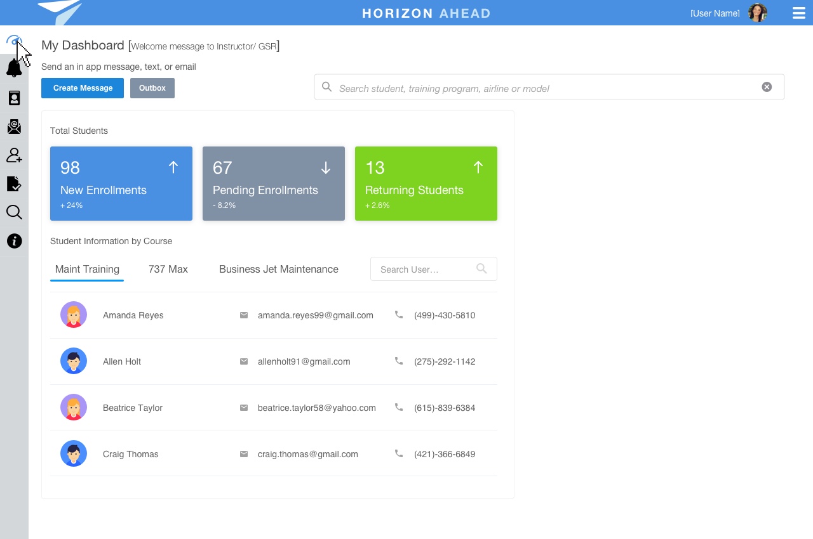Screen dimensions: 813x539
Task: Click allenholt91@gmail.com email address
Action: [x=304, y=361]
